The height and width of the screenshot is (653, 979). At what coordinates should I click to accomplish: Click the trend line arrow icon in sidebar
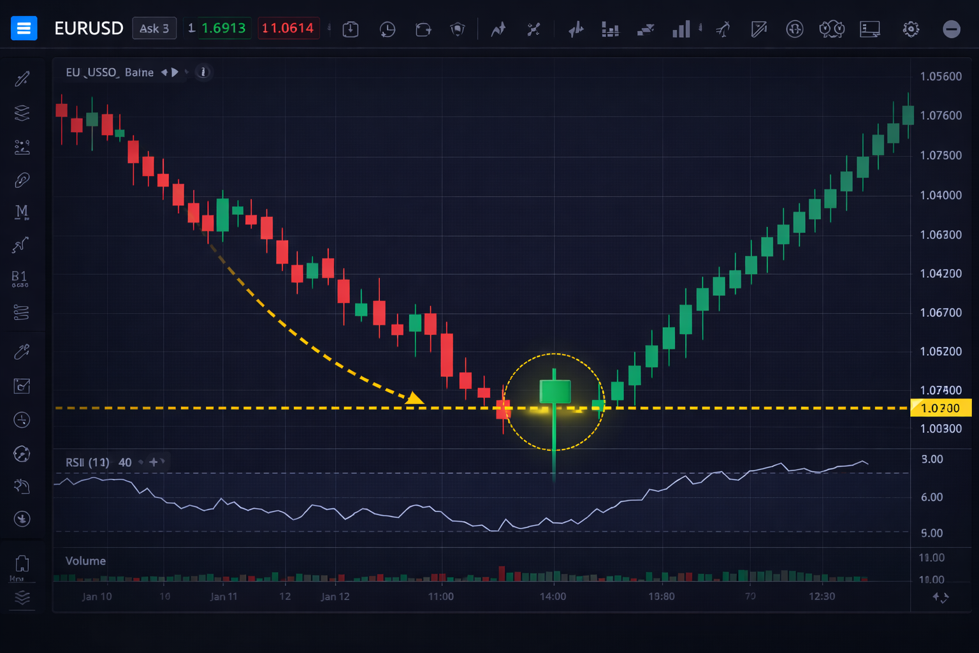22,246
